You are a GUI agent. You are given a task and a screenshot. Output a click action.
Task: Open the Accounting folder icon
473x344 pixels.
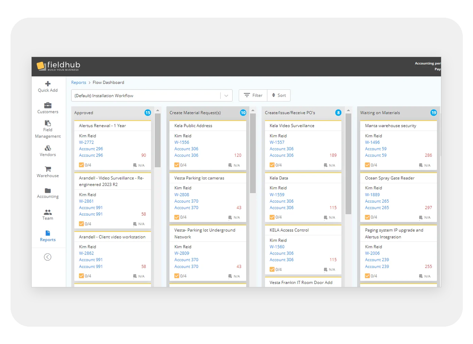point(48,191)
